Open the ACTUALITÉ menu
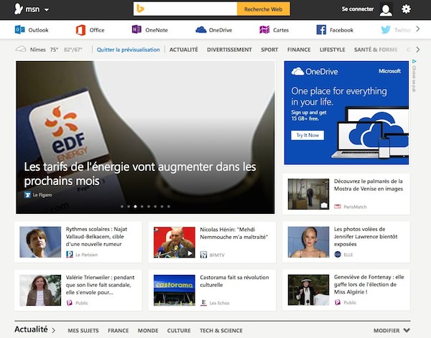 (184, 50)
